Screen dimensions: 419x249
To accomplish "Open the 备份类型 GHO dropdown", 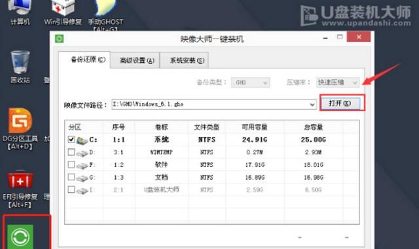I will pos(250,82).
